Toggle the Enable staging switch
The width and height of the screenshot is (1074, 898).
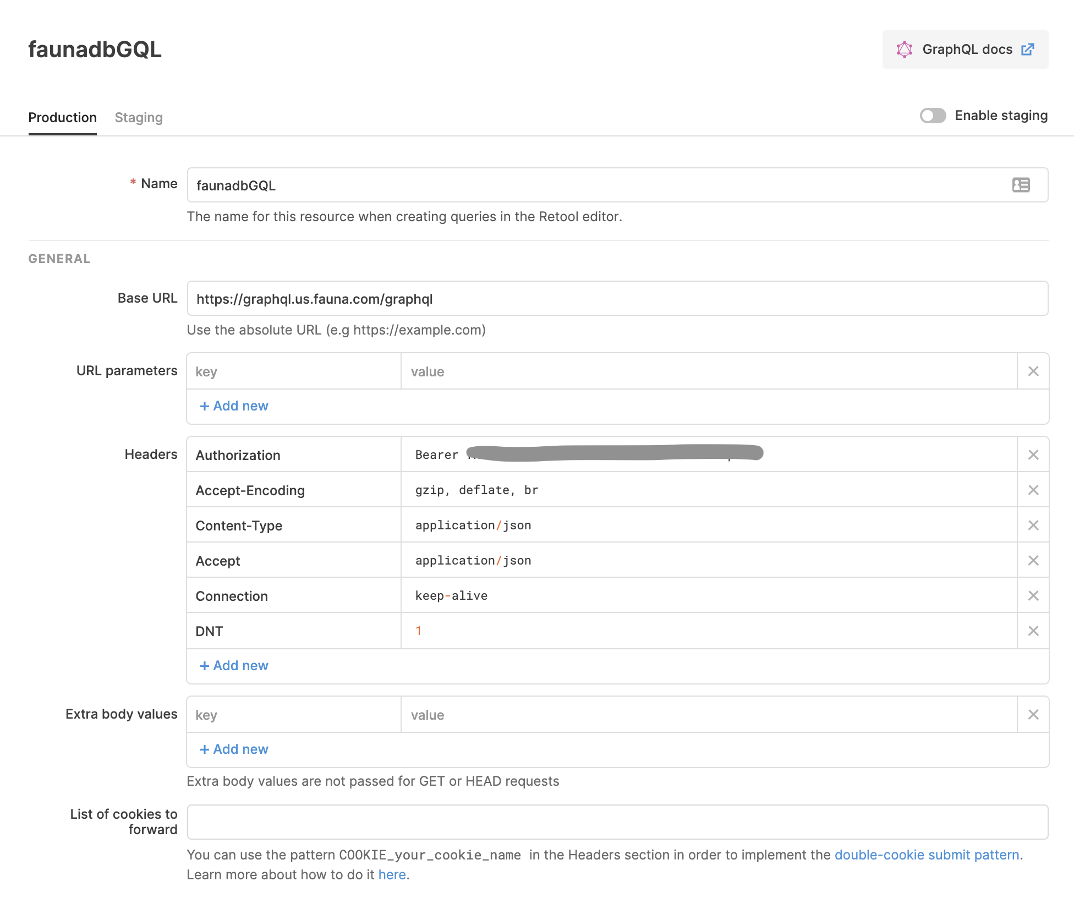click(933, 116)
